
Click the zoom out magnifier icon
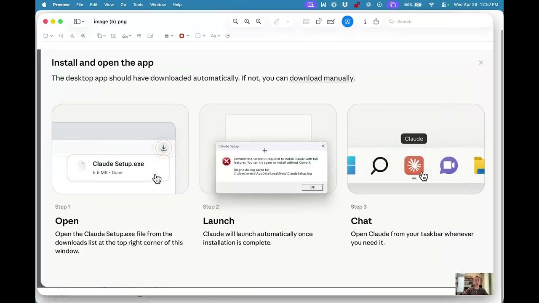(235, 21)
